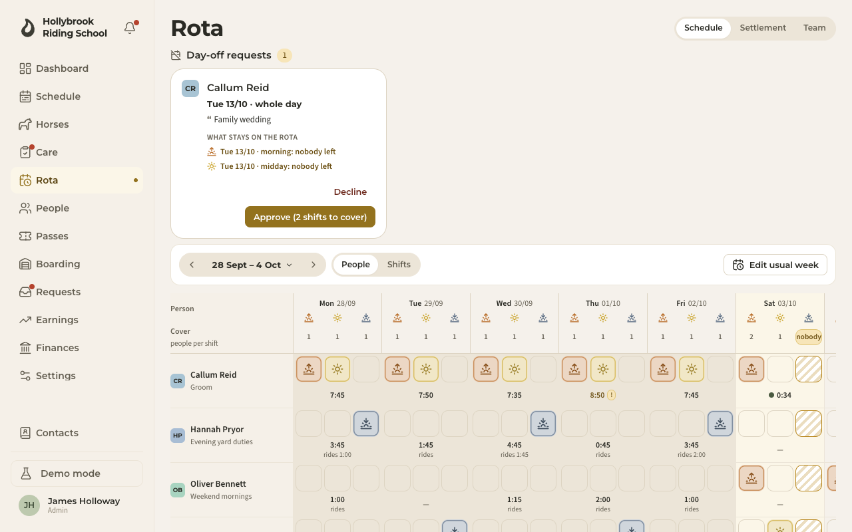Go to Schedule in sidebar
The image size is (852, 532).
[77, 96]
